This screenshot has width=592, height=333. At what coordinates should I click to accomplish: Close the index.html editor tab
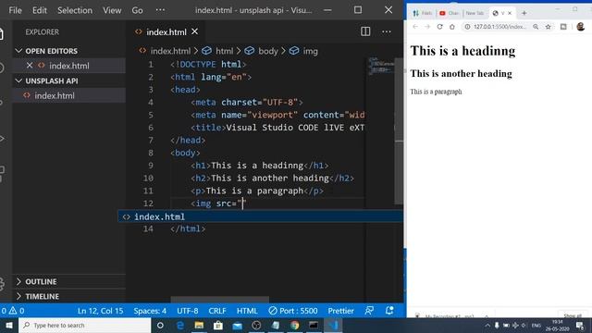coord(194,31)
